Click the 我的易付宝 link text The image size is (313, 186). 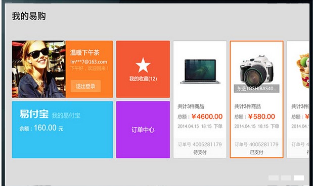coord(66,115)
